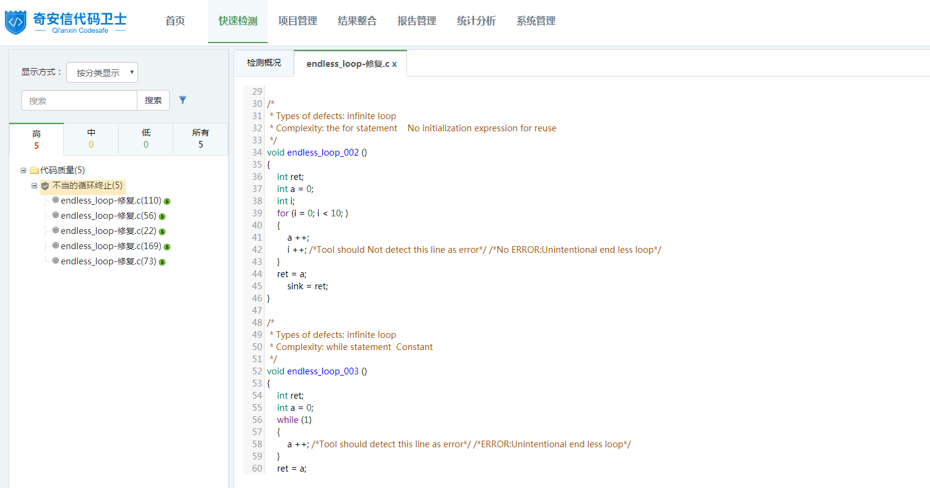The height and width of the screenshot is (488, 930).
Task: Click the comment 'Tool should detect this line as error'
Action: pos(391,444)
